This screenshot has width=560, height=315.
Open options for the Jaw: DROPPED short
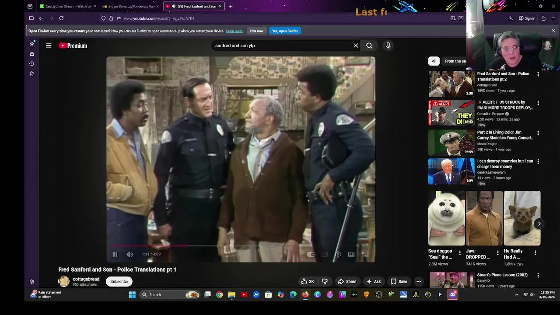coord(497,253)
